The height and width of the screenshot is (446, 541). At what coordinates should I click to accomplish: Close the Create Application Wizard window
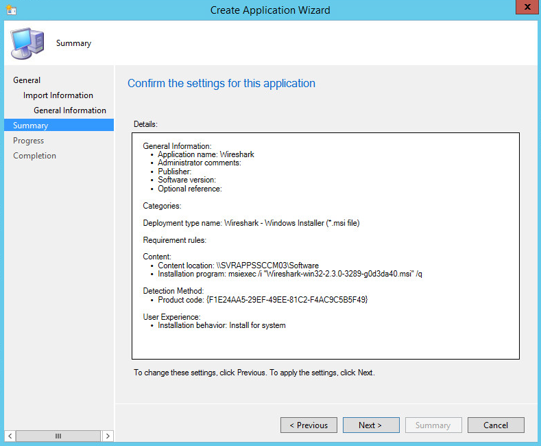pyautogui.click(x=527, y=7)
